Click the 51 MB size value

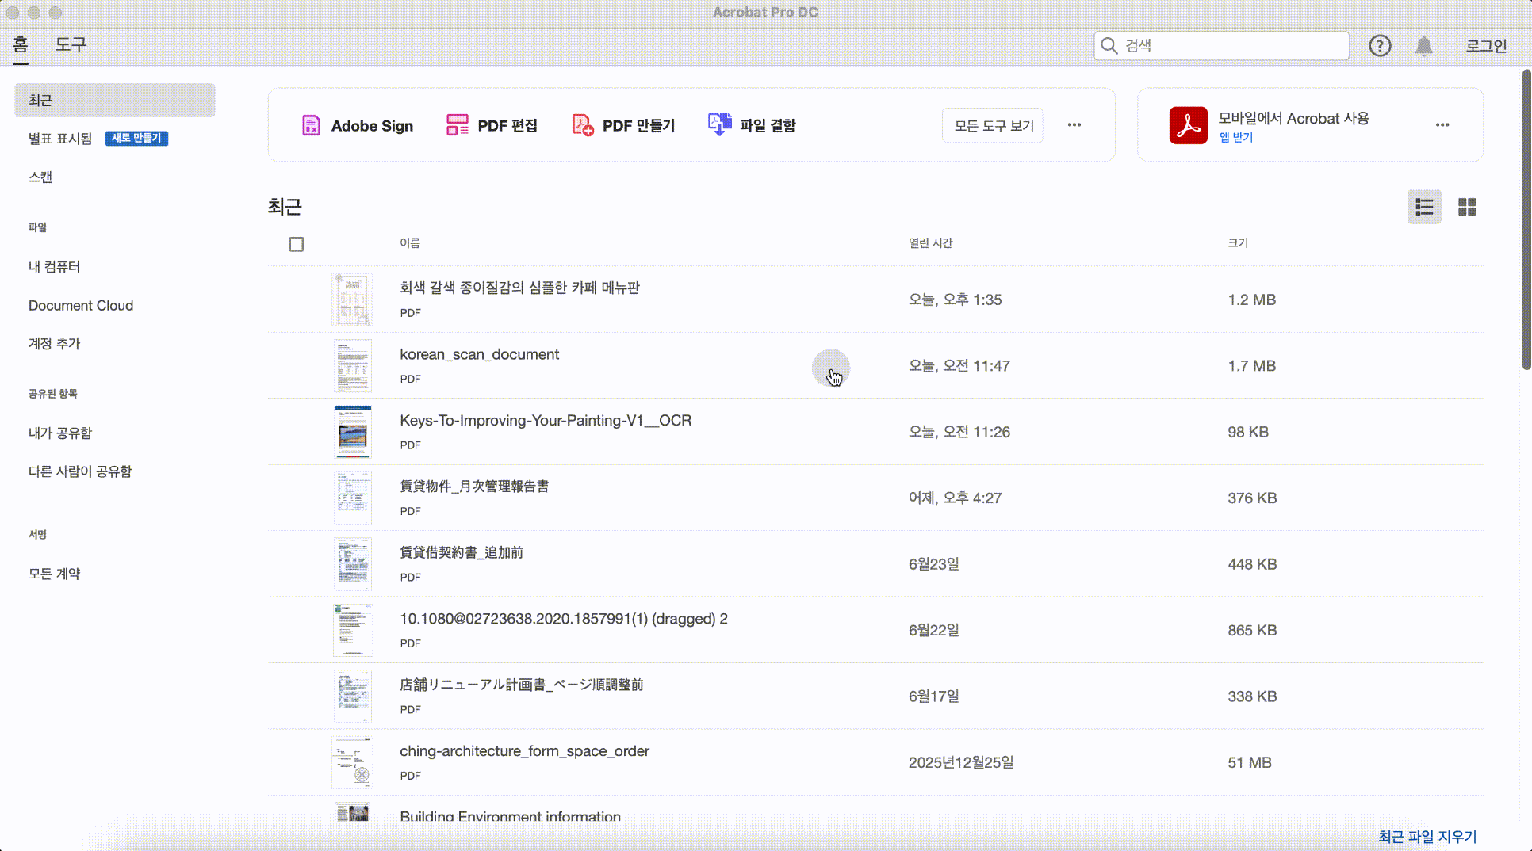point(1250,763)
